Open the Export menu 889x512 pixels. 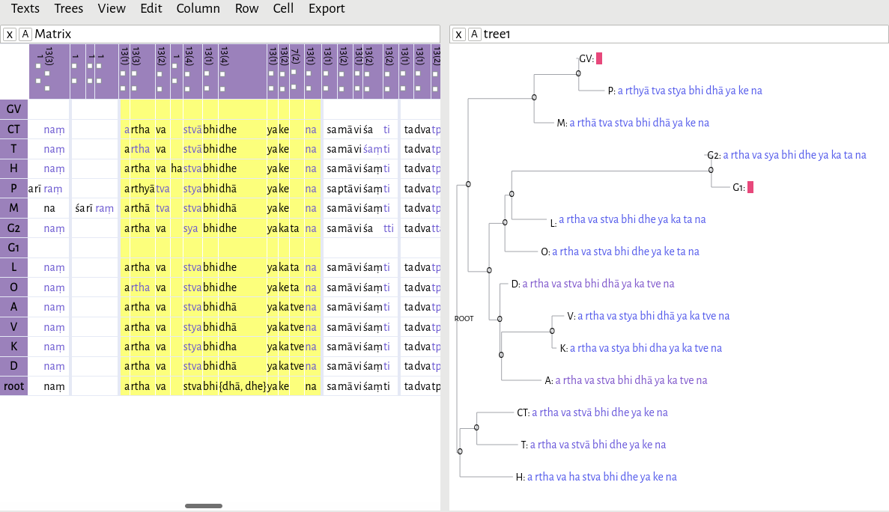tap(326, 8)
